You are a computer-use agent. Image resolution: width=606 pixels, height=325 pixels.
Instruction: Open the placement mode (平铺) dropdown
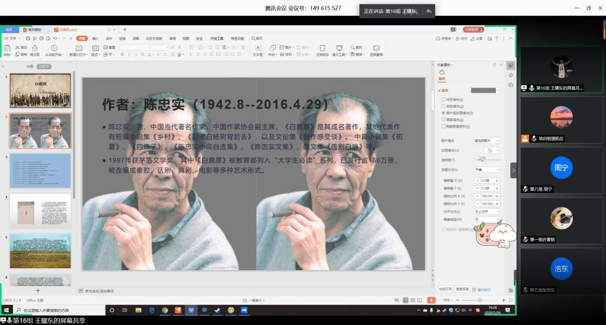487,169
